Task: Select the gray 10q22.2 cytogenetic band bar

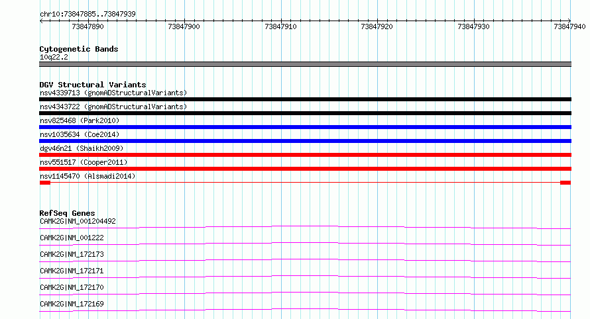Action: [305, 64]
